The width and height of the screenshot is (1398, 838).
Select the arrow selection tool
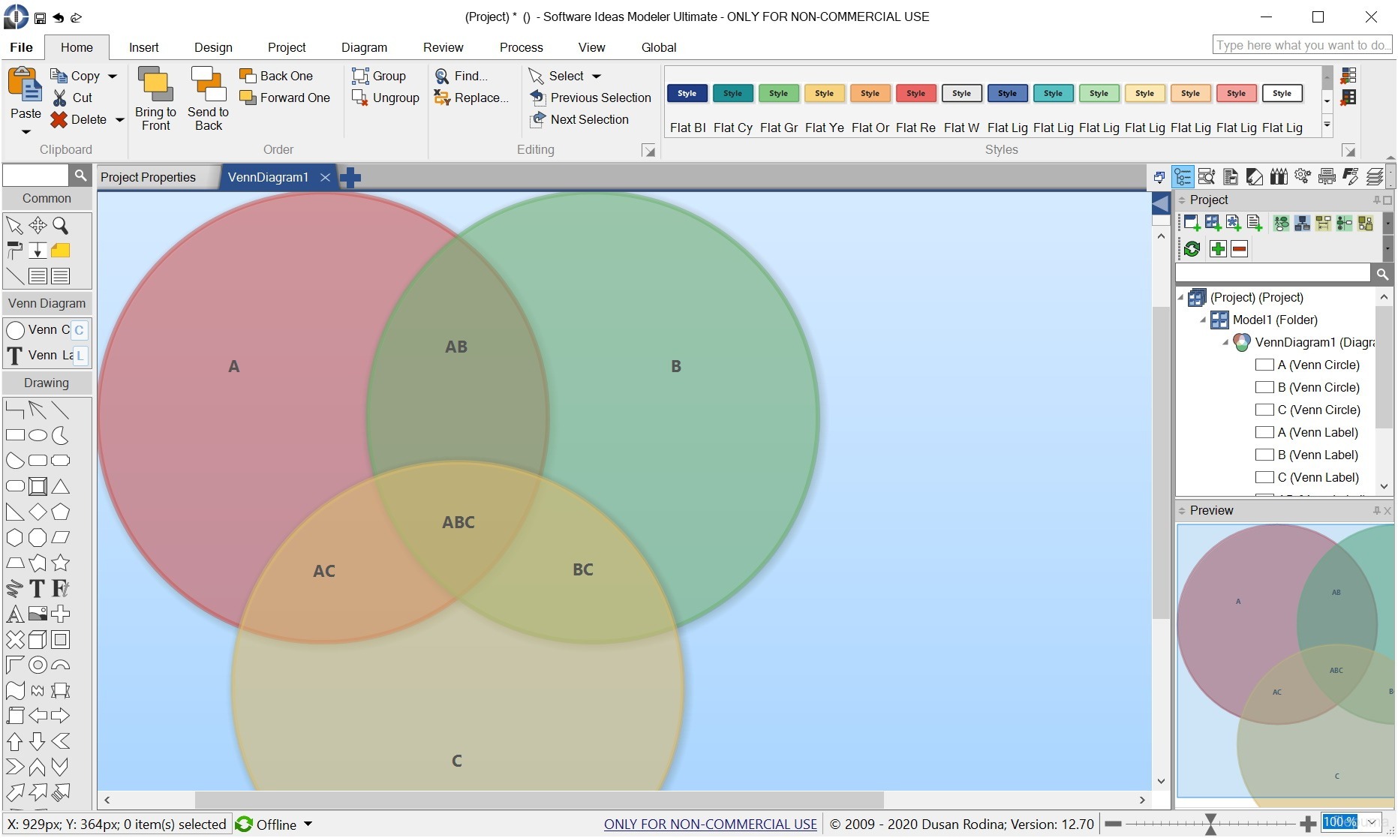(14, 225)
